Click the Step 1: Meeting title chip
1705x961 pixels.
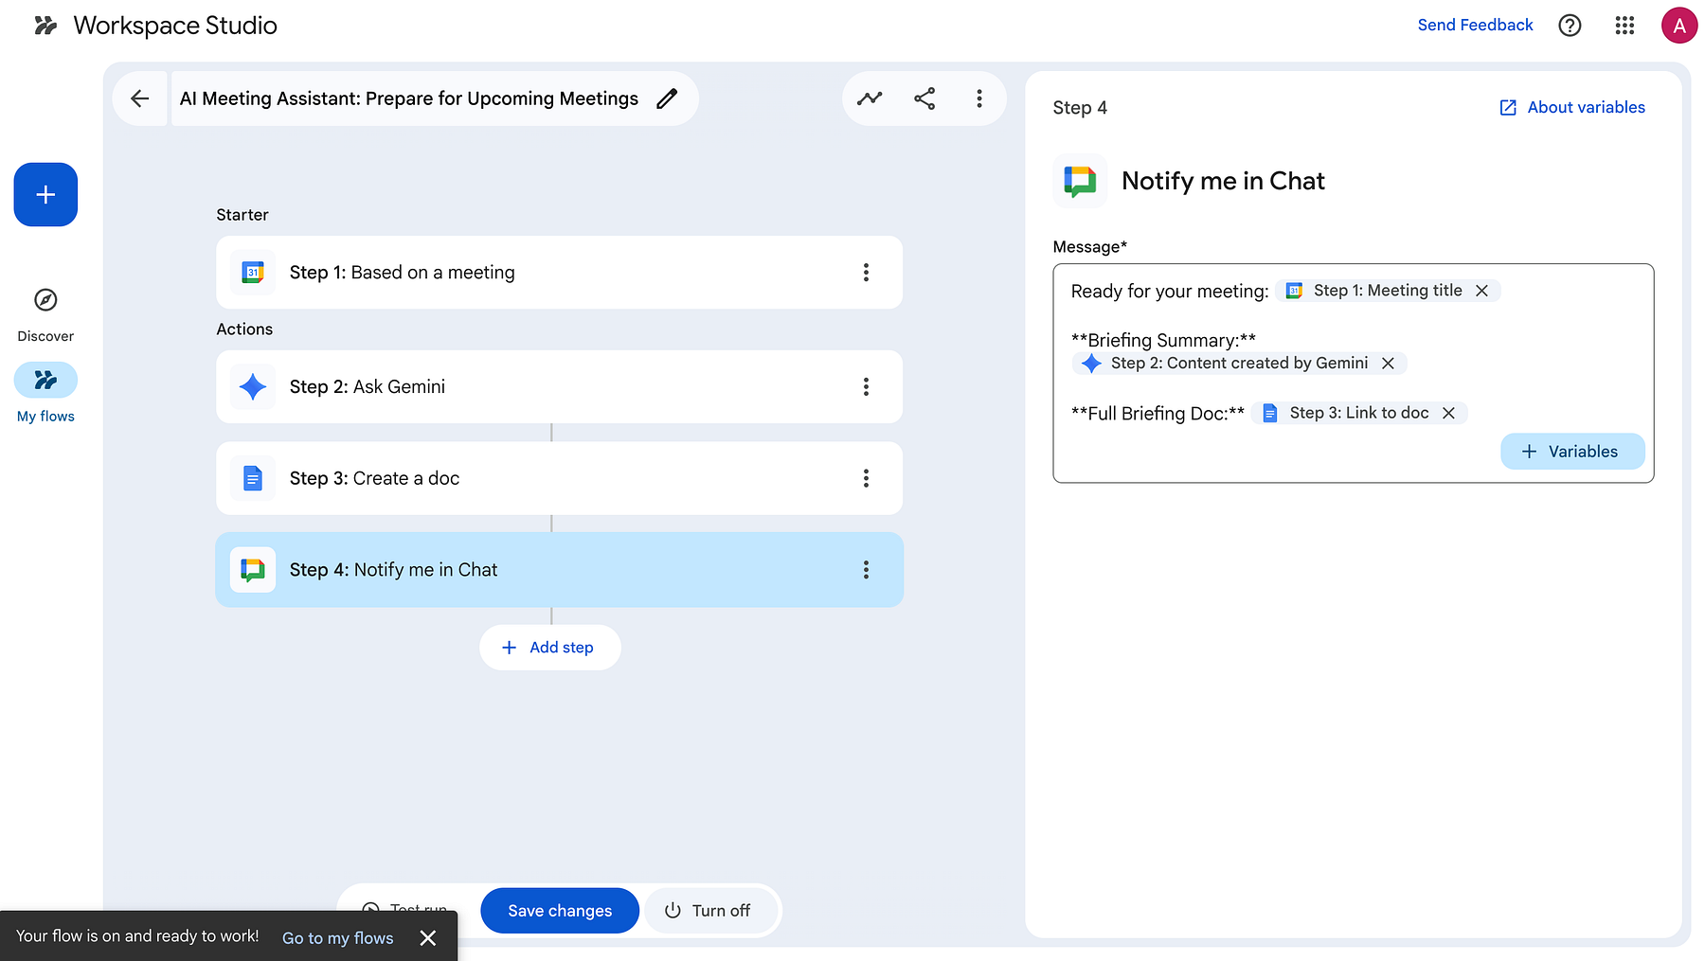click(x=1387, y=291)
